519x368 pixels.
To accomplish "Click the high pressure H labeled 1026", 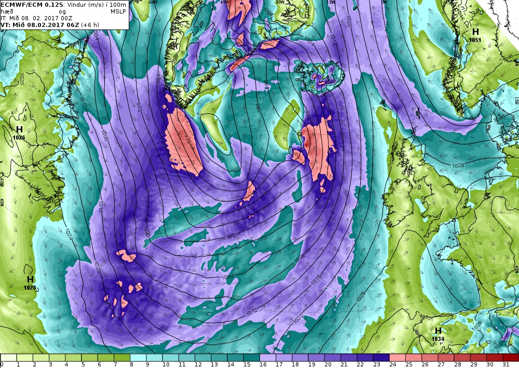I will [20, 129].
